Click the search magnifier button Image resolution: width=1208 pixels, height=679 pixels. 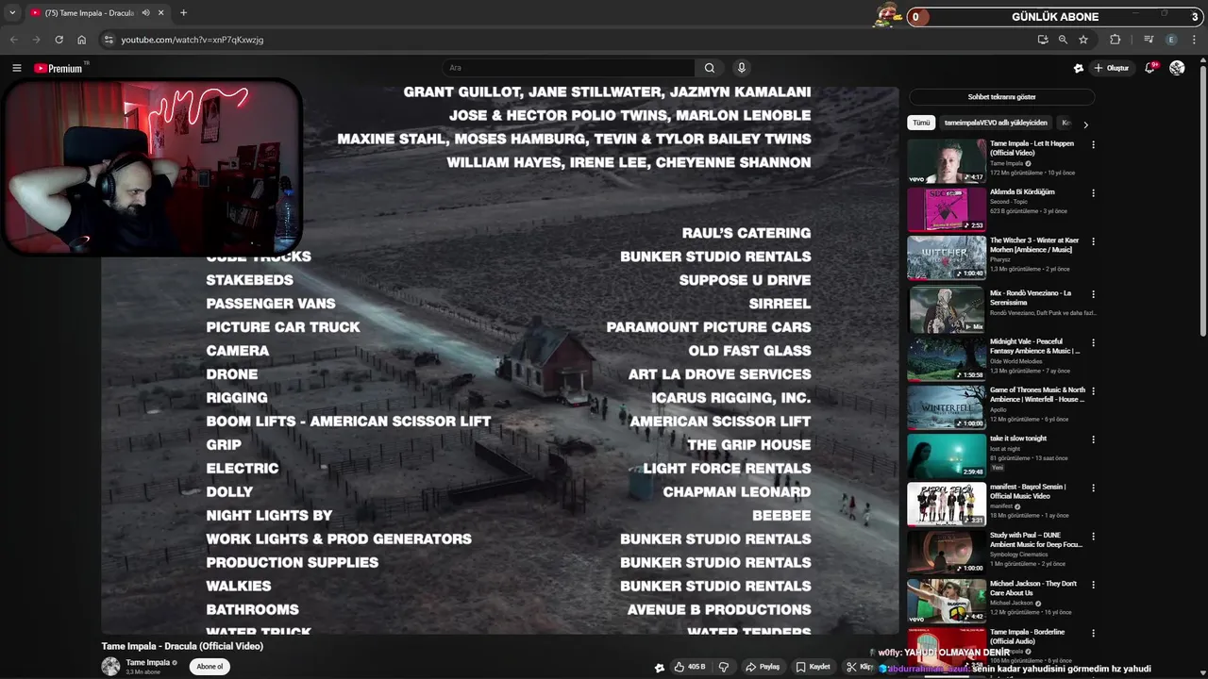click(x=710, y=68)
